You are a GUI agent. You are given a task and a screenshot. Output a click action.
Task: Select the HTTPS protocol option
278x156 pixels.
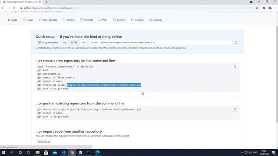point(74,42)
